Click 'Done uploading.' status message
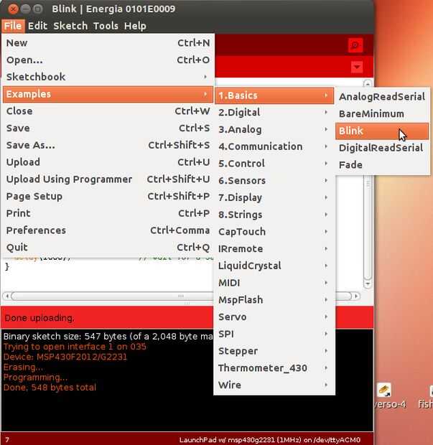Viewport: 433px width, 445px height. (x=39, y=318)
